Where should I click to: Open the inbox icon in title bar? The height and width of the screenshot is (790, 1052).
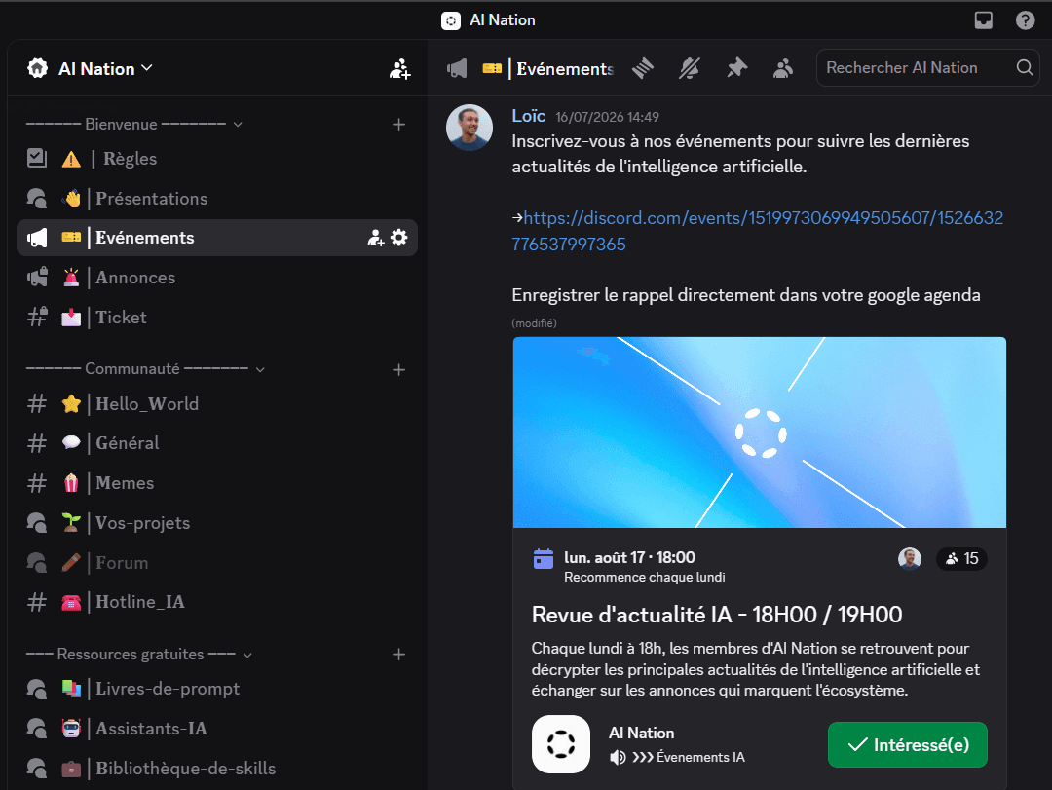pos(983,20)
